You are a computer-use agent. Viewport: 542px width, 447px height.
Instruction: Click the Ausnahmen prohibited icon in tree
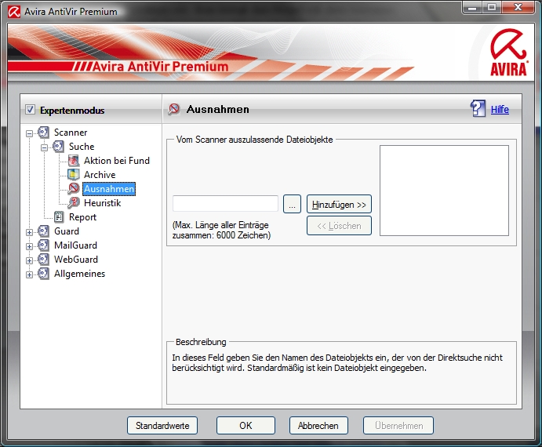tap(73, 189)
